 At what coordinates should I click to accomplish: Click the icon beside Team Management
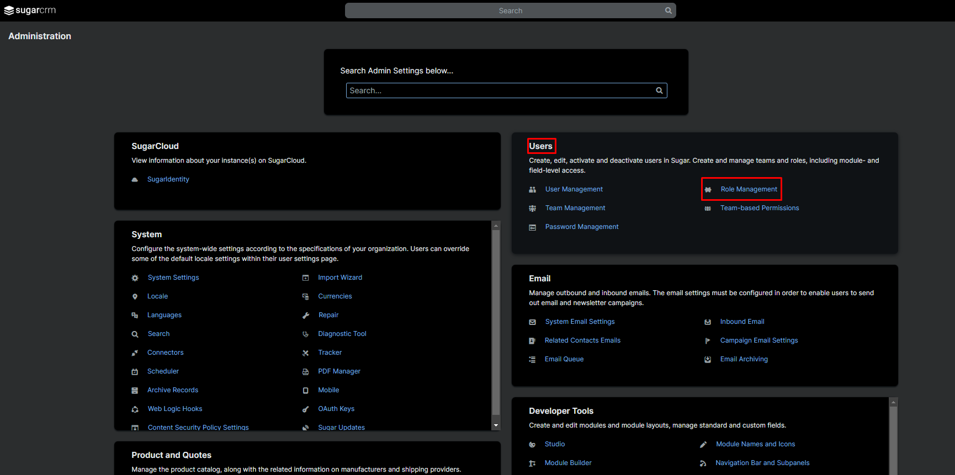[x=532, y=209]
